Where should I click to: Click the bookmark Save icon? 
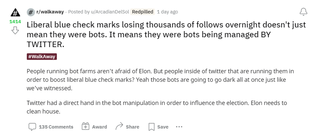(x=152, y=127)
